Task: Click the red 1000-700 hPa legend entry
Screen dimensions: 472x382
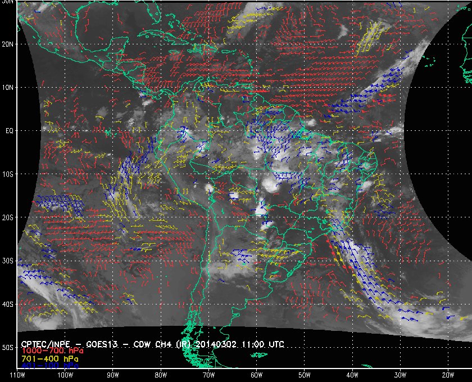Action: (x=52, y=351)
